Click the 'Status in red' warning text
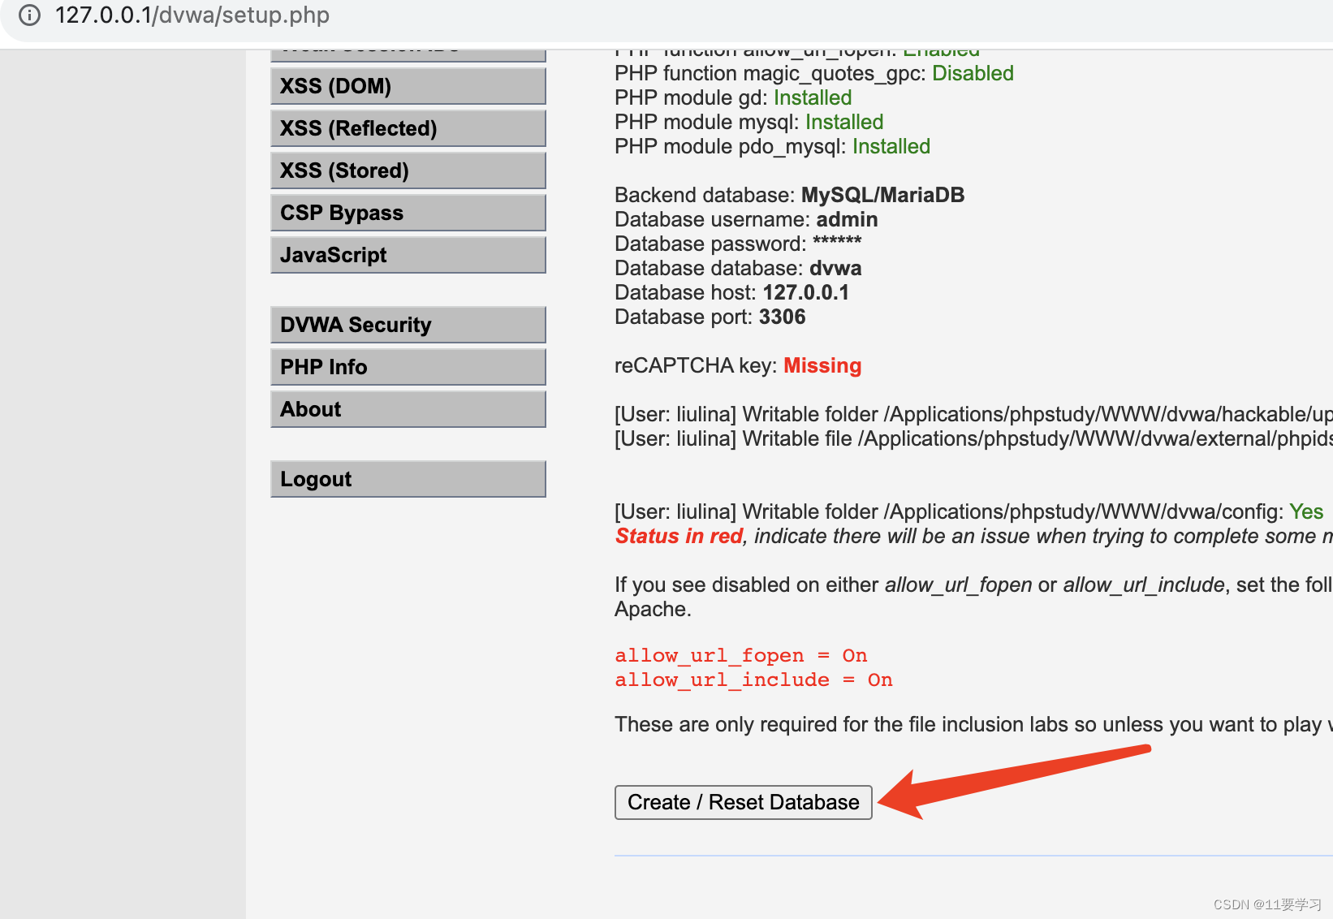Image resolution: width=1333 pixels, height=919 pixels. (x=679, y=536)
